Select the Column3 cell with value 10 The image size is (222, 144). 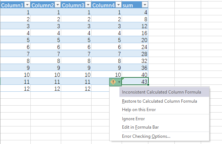76,75
